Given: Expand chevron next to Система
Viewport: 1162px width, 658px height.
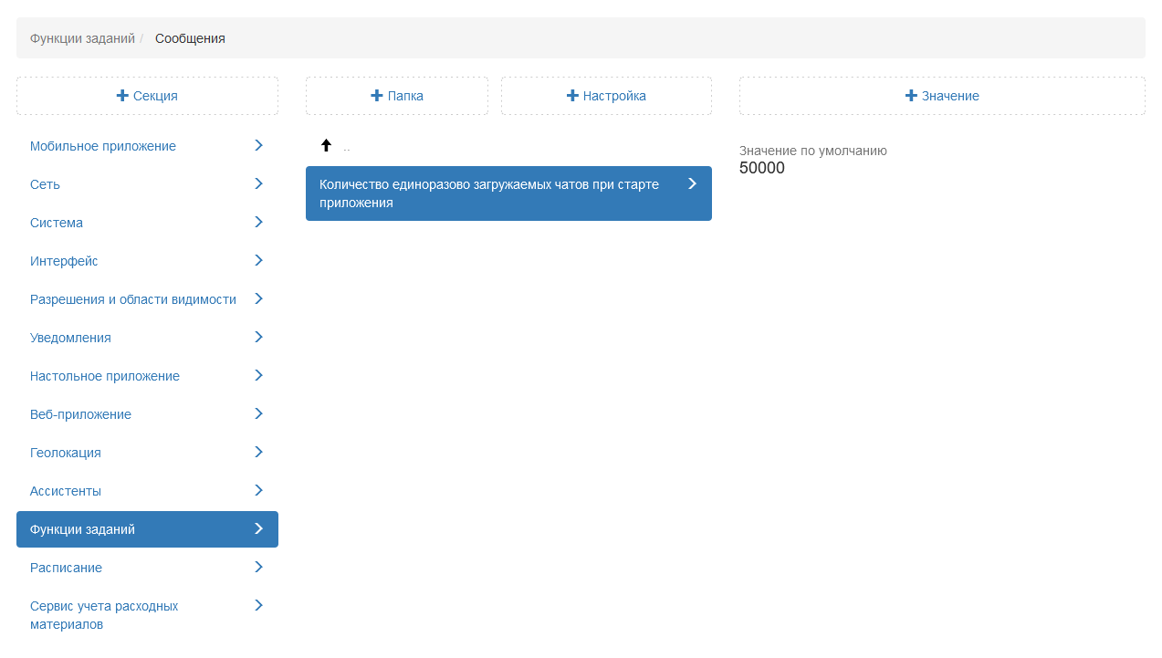Looking at the screenshot, I should 258,223.
